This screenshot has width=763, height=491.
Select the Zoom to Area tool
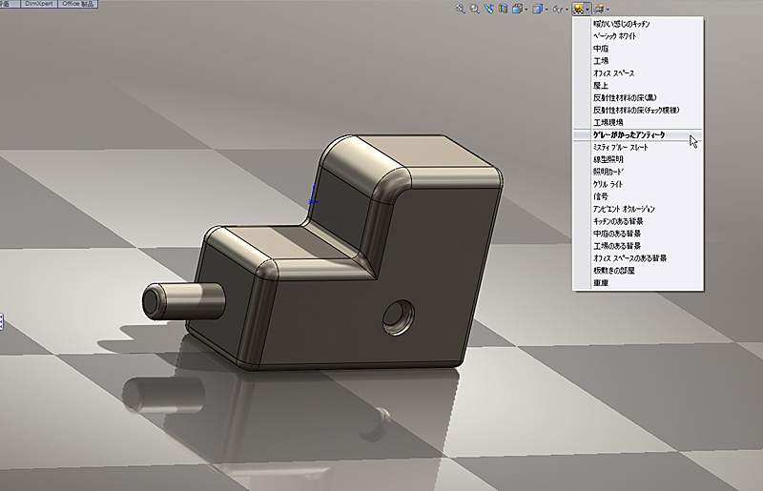coord(474,9)
